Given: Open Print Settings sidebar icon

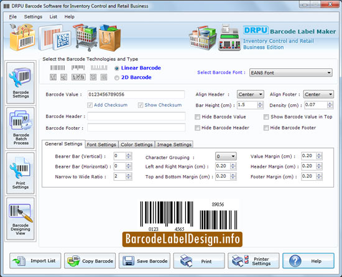Looking at the screenshot, I should coord(21,173).
